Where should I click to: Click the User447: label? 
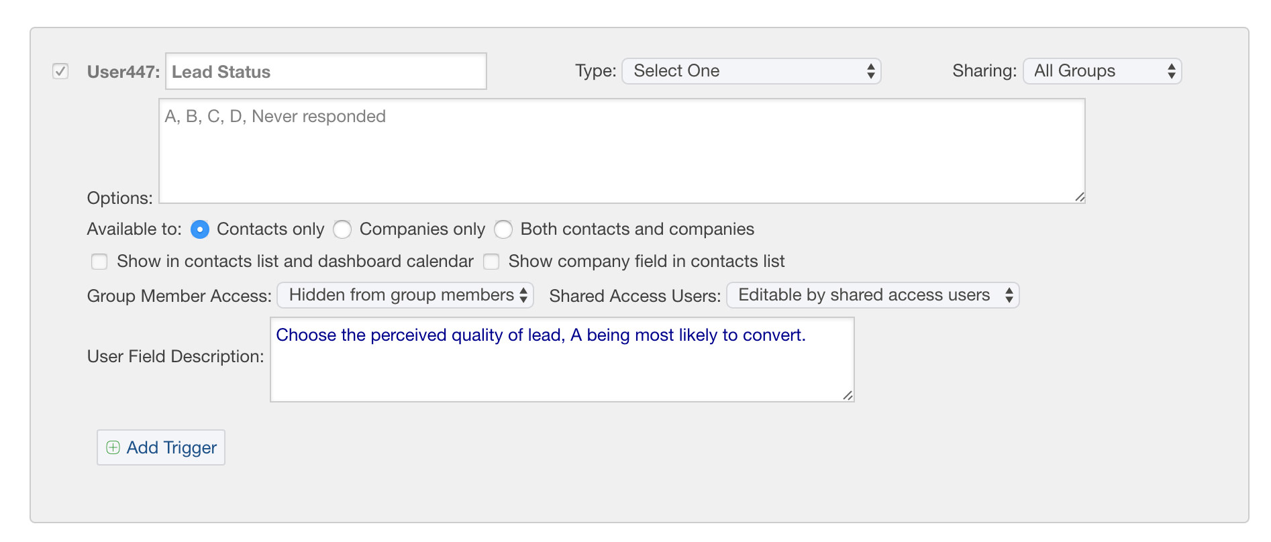(x=123, y=72)
